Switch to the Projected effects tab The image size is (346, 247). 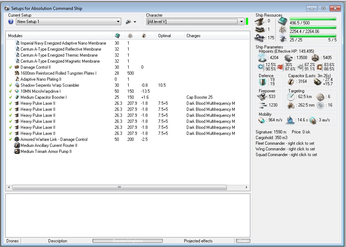point(198,241)
